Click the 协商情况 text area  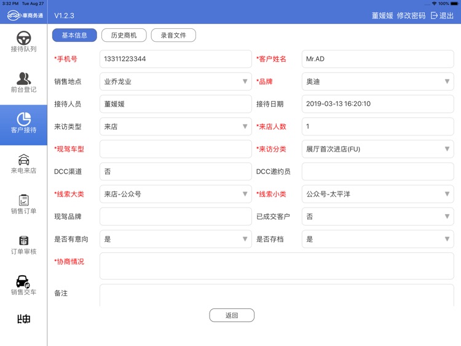pyautogui.click(x=277, y=266)
